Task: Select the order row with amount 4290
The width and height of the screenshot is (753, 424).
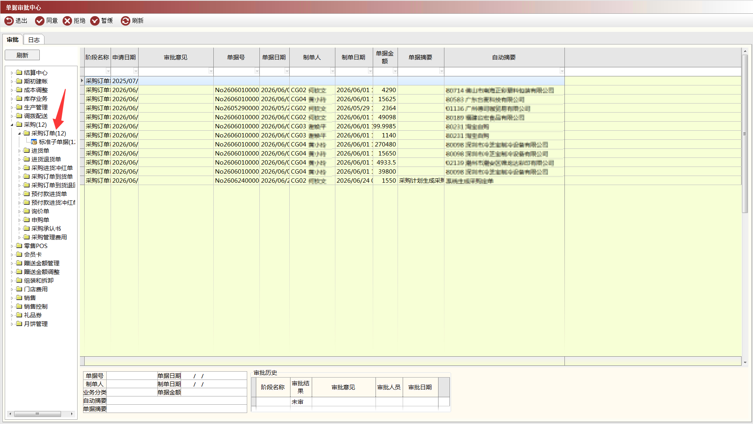Action: coord(325,90)
